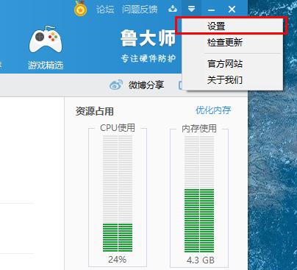Open the gold medal icon
The height and width of the screenshot is (270, 297).
(x=80, y=8)
